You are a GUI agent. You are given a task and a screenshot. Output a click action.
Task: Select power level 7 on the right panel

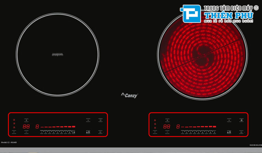point(206,132)
